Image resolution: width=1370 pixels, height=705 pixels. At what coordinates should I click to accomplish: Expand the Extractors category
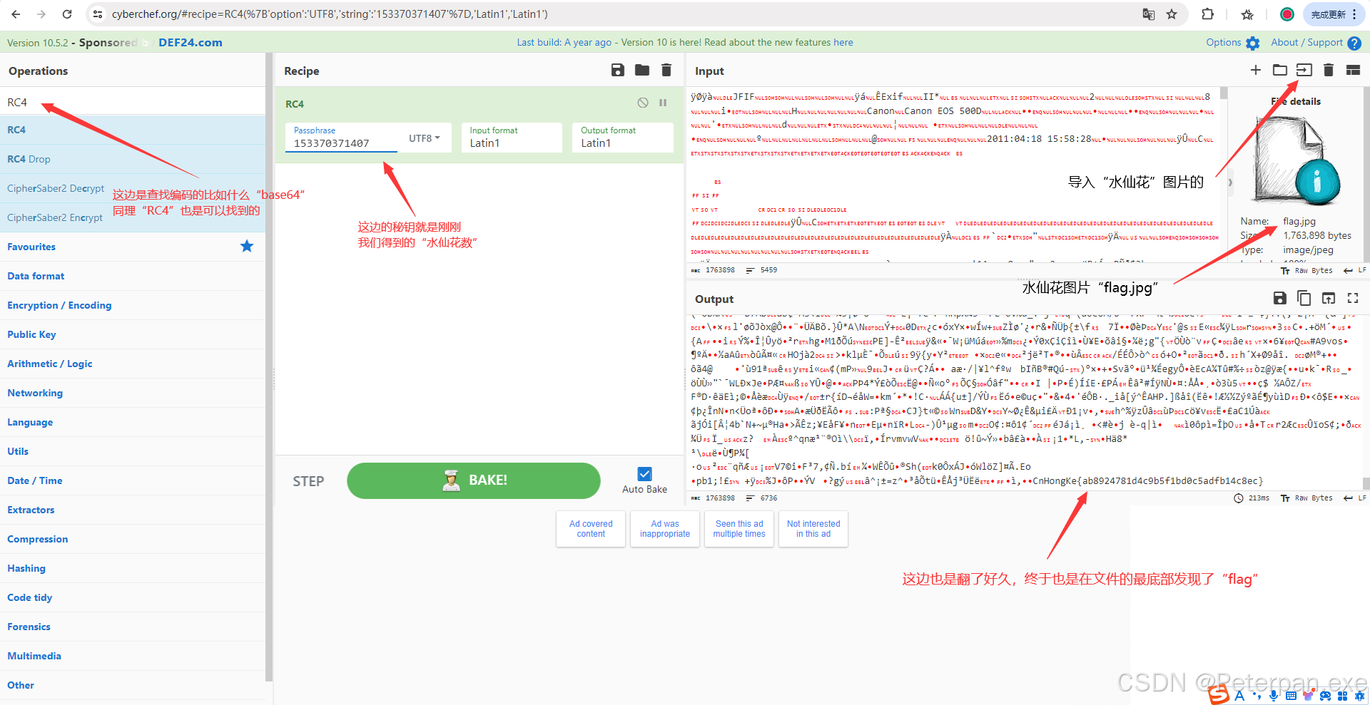[133, 510]
